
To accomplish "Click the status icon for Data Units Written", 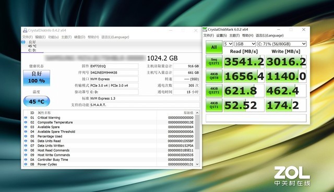I will pyautogui.click(x=26, y=146).
